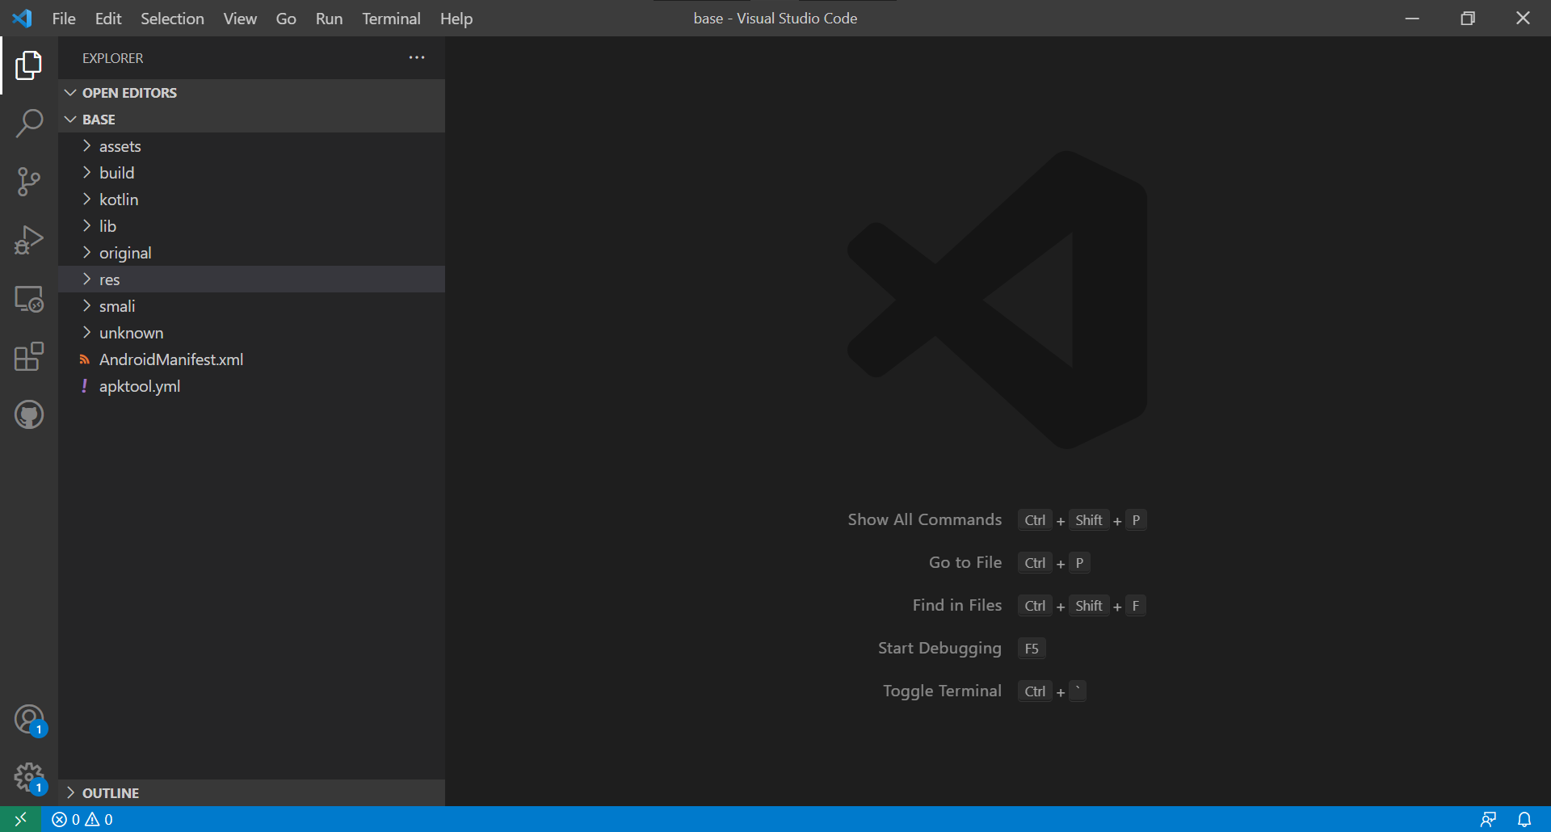1551x832 pixels.
Task: Open Explorer views and more actions ellipsis
Action: tap(417, 57)
